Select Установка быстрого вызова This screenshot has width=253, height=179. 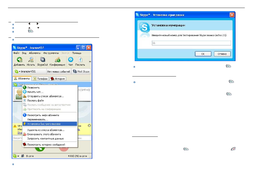(50, 124)
